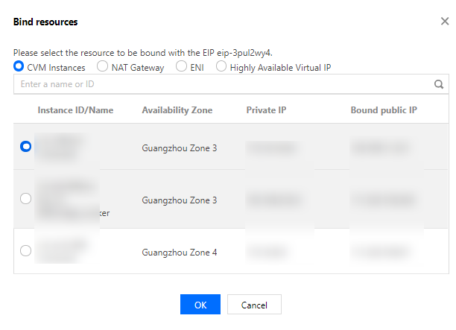Image resolution: width=456 pixels, height=330 pixels.
Task: Confirm binding with the OK button
Action: coord(200,305)
